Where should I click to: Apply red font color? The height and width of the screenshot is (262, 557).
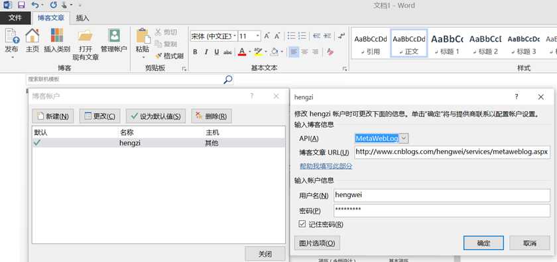242,52
